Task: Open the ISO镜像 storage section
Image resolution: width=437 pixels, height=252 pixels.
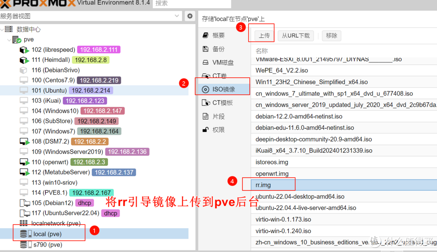Action: click(223, 89)
